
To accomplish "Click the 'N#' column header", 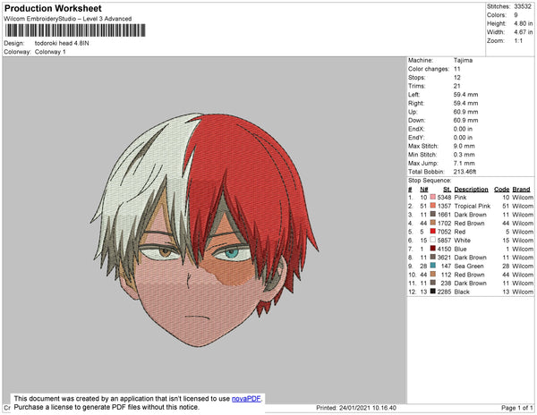I will point(424,190).
